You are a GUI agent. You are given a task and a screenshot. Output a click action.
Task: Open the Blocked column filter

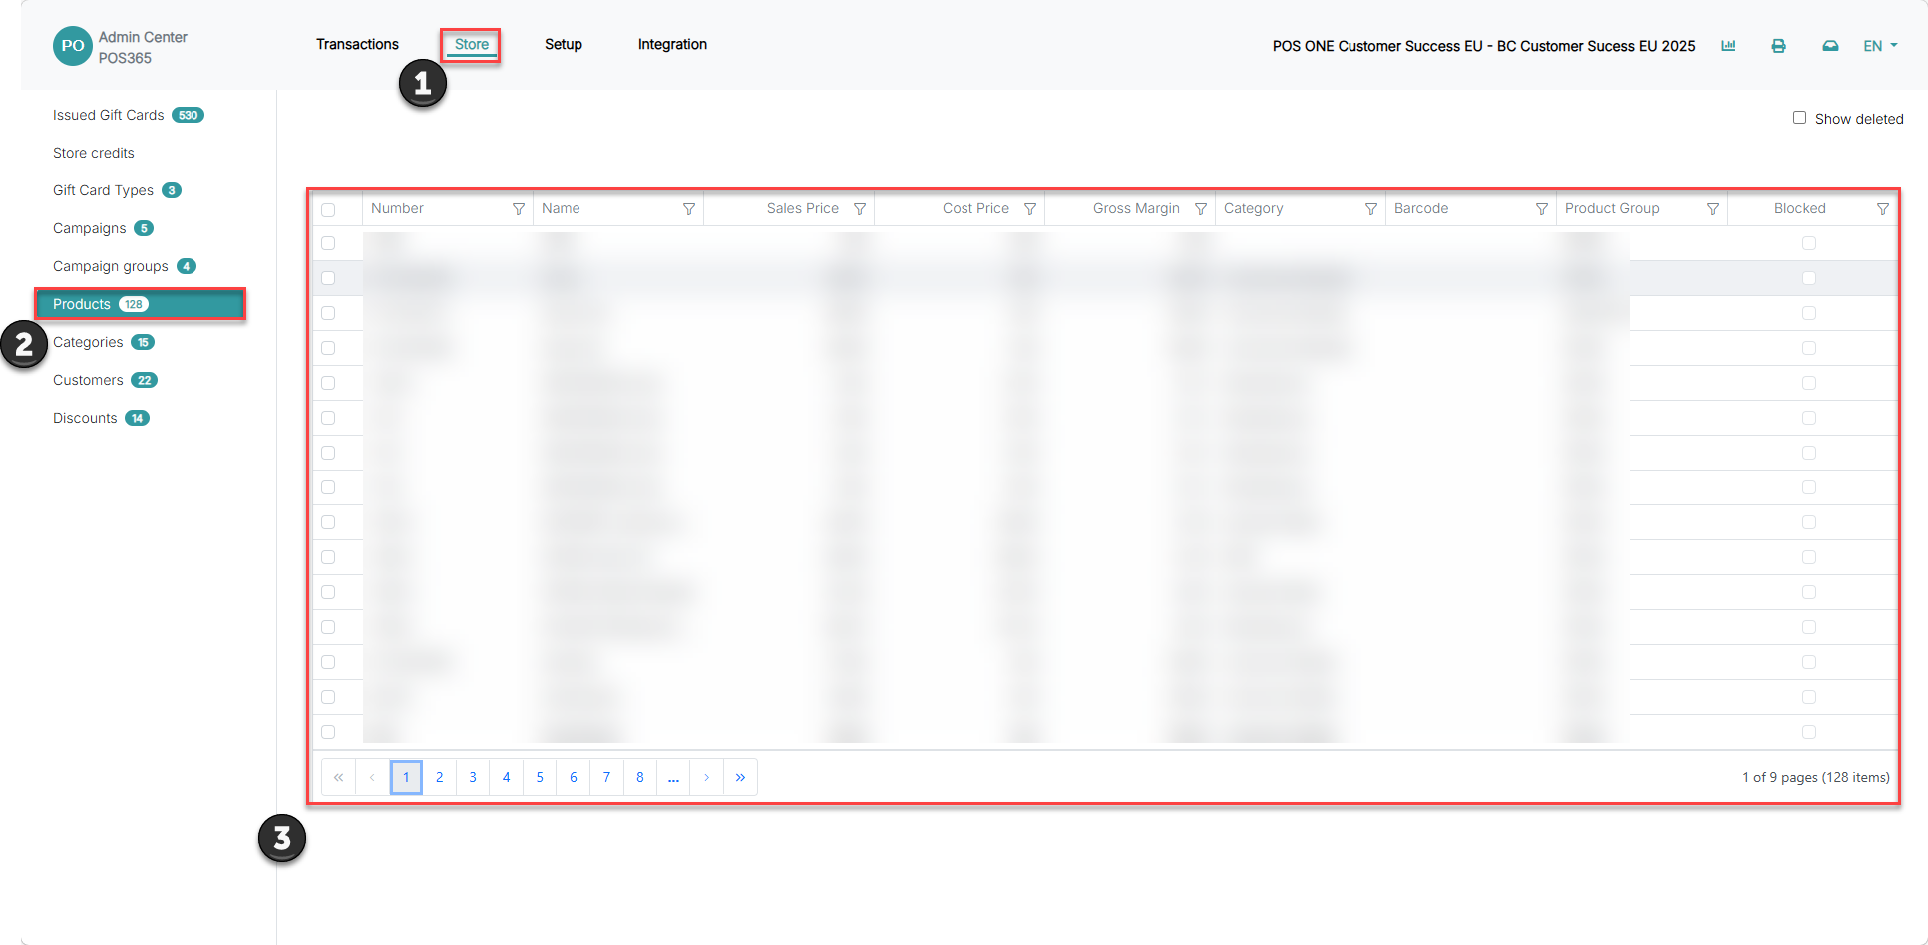1883,209
